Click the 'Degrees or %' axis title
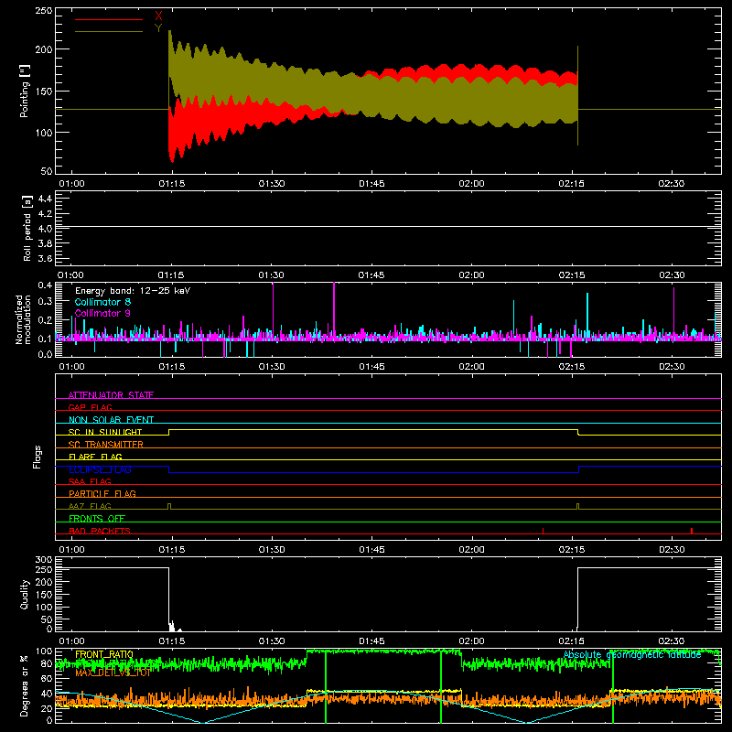 (x=25, y=685)
